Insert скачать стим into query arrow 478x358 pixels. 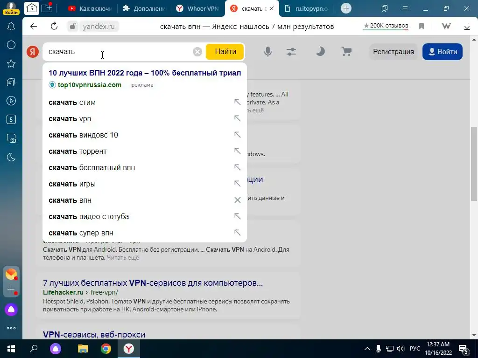click(x=237, y=102)
